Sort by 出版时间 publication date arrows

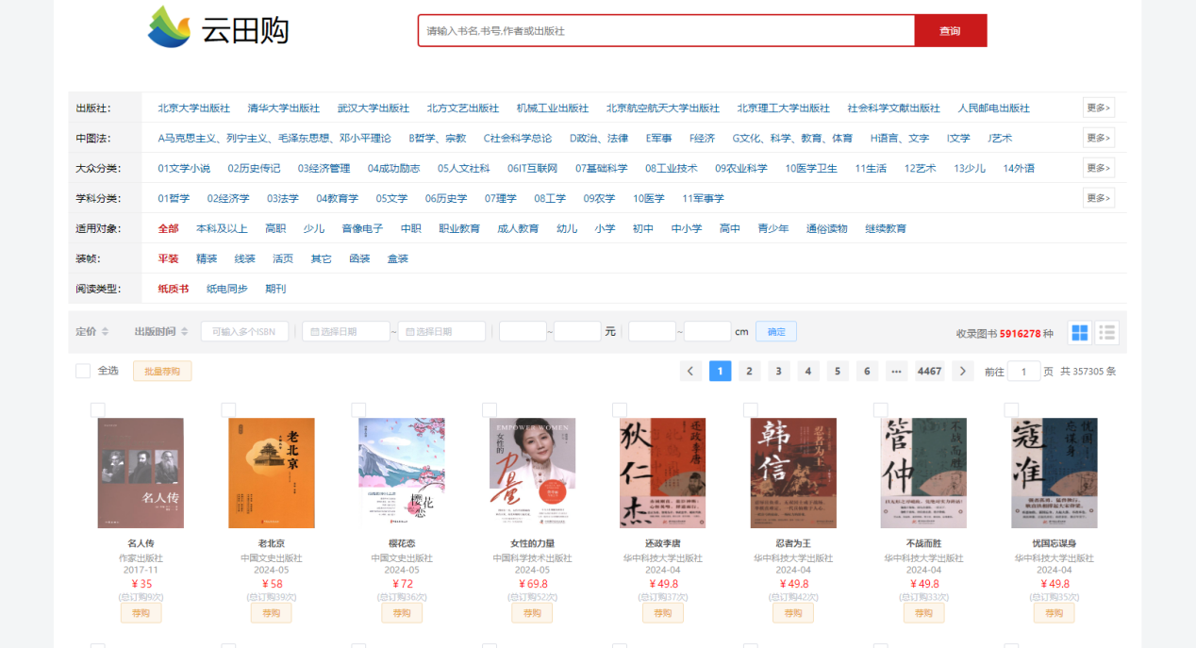(x=184, y=332)
